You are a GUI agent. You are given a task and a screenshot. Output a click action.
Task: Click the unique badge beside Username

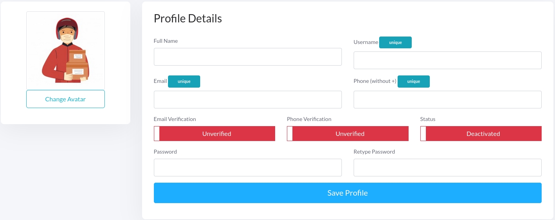(395, 42)
